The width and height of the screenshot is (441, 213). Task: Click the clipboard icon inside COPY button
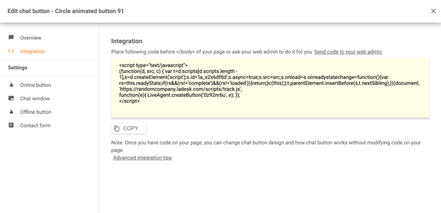[x=117, y=128]
